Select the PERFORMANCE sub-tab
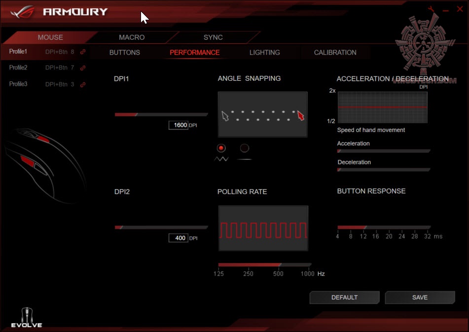The height and width of the screenshot is (332, 469). click(x=194, y=53)
